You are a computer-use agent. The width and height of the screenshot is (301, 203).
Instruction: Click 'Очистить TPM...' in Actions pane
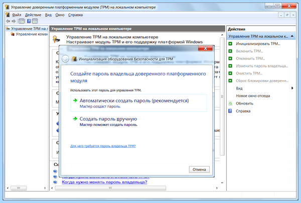click(249, 73)
